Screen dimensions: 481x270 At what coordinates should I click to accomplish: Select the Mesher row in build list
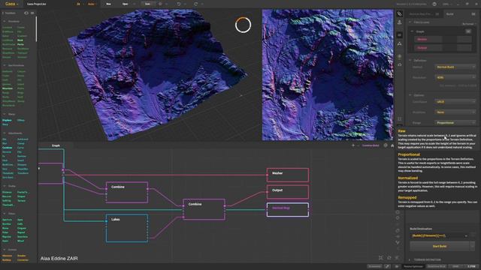(x=428, y=40)
